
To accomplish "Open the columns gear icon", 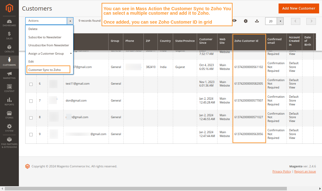I will coord(246,20).
